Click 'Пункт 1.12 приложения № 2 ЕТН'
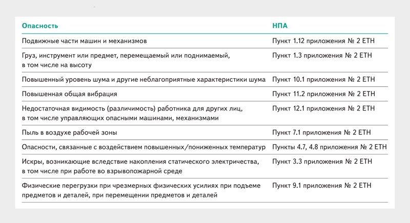The height and width of the screenshot is (223, 410). click(324, 40)
